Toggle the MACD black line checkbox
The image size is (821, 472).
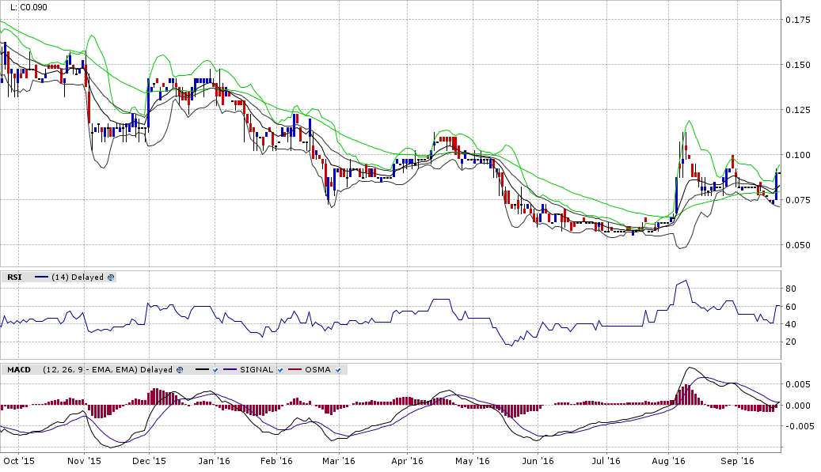coord(215,369)
